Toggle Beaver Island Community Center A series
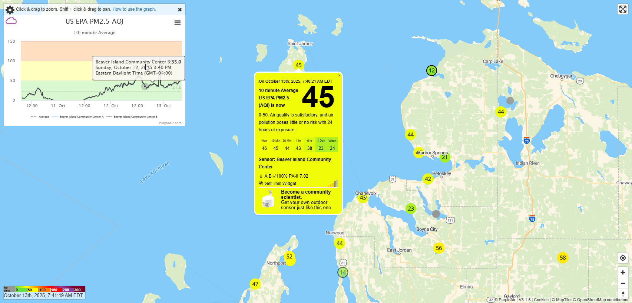 (78, 117)
